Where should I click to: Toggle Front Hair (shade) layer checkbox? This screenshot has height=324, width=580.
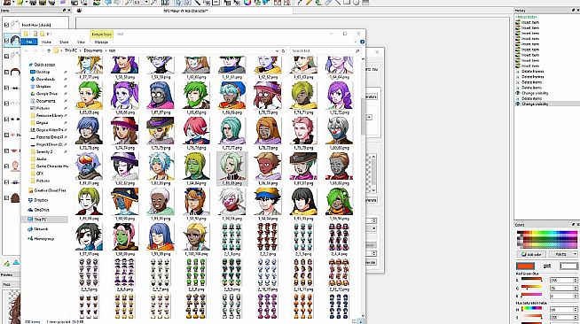tap(6, 25)
